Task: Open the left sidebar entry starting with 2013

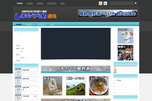Action: pos(18,46)
